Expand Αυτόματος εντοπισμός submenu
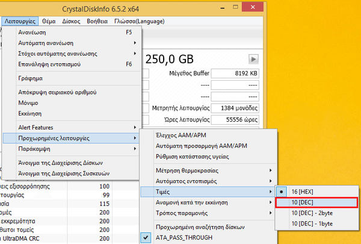Screen dimensions: 361x244 (x=208, y=181)
